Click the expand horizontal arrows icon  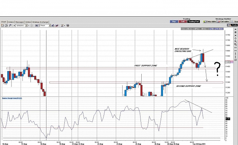click(235, 48)
